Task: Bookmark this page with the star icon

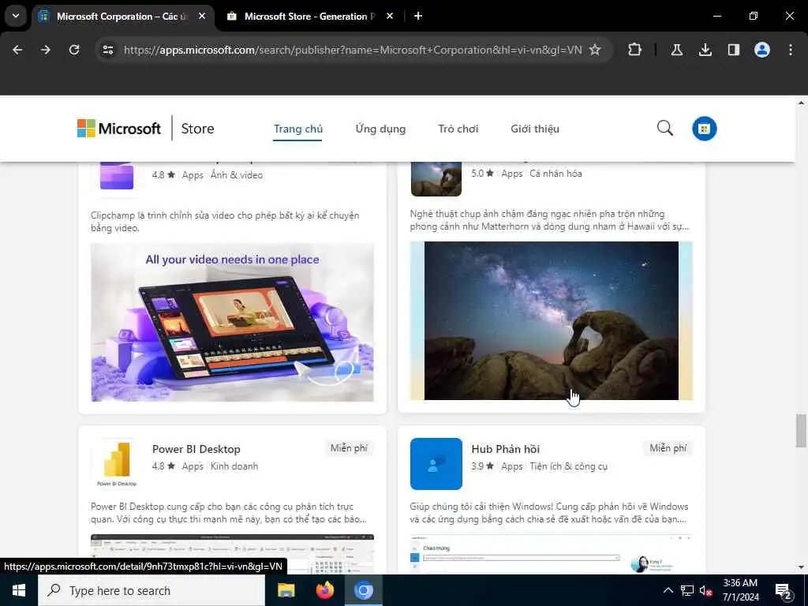Action: click(x=595, y=50)
